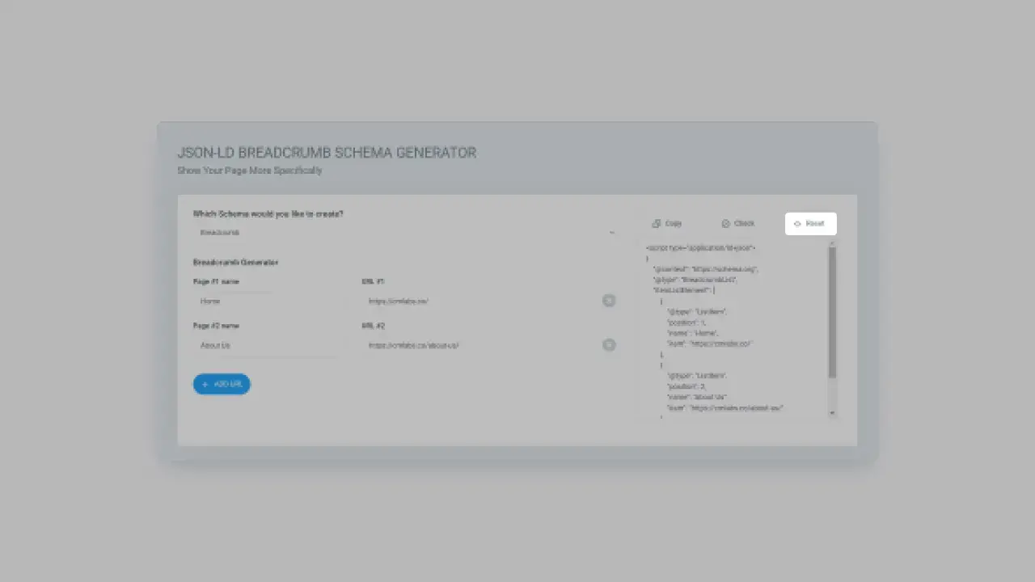Open the schema type dropdown

[x=404, y=233]
